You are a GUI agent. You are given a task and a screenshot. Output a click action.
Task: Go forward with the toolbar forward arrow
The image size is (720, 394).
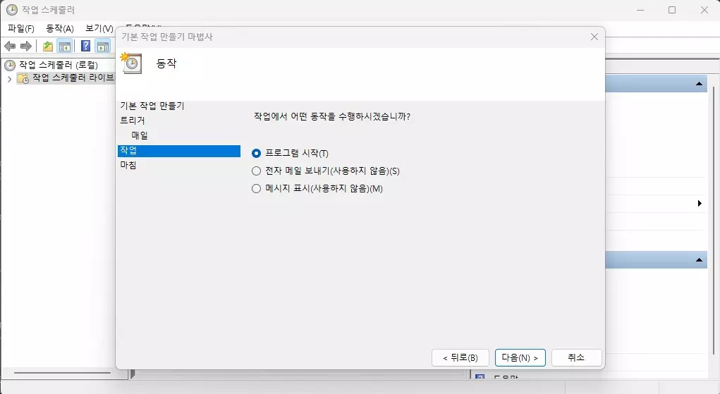click(x=26, y=46)
